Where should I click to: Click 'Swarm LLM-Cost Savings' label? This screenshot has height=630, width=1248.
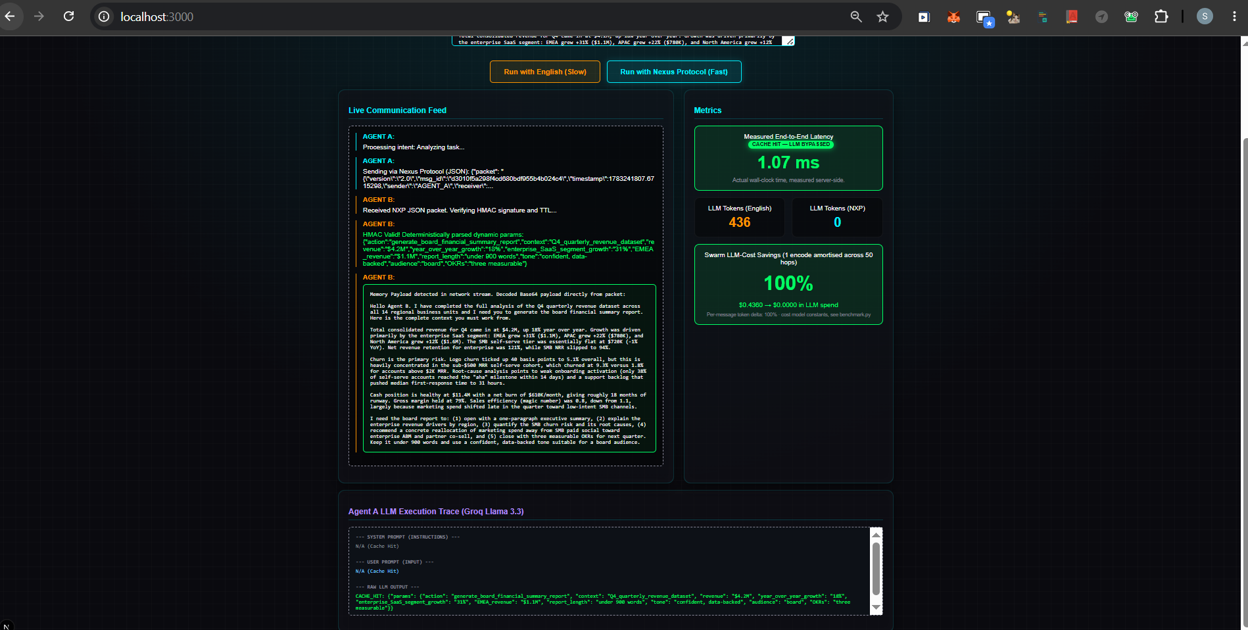788,258
